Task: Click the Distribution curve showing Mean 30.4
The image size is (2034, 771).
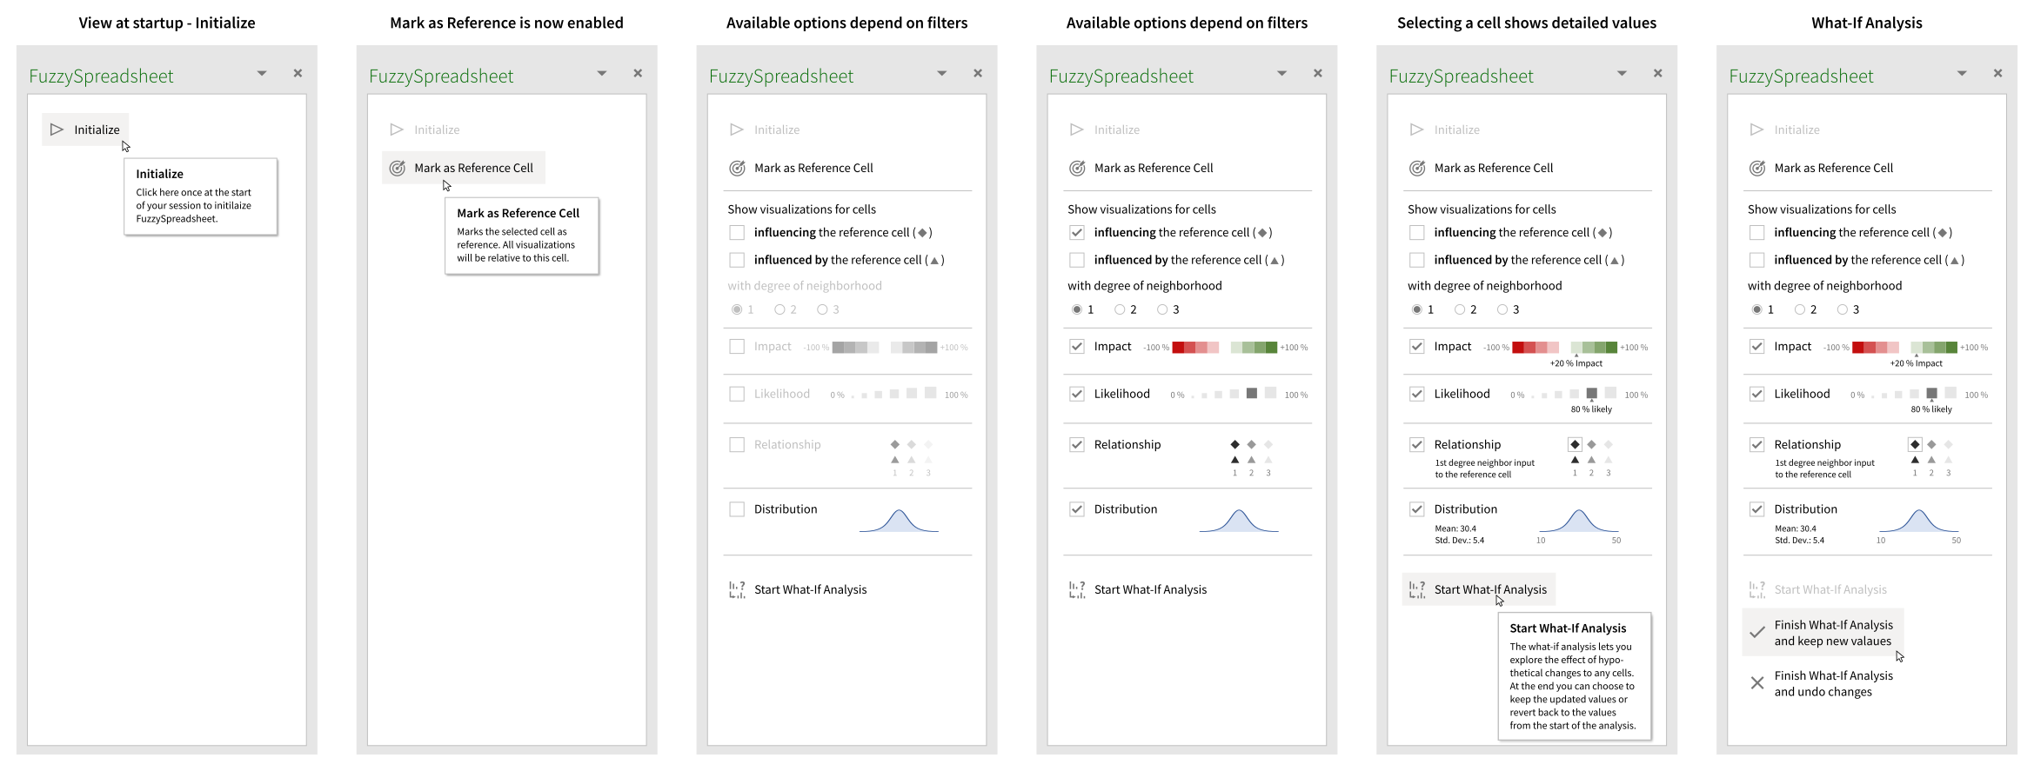Action: 1580,520
